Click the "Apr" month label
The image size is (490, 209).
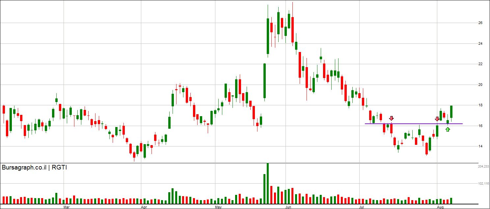tap(144, 207)
